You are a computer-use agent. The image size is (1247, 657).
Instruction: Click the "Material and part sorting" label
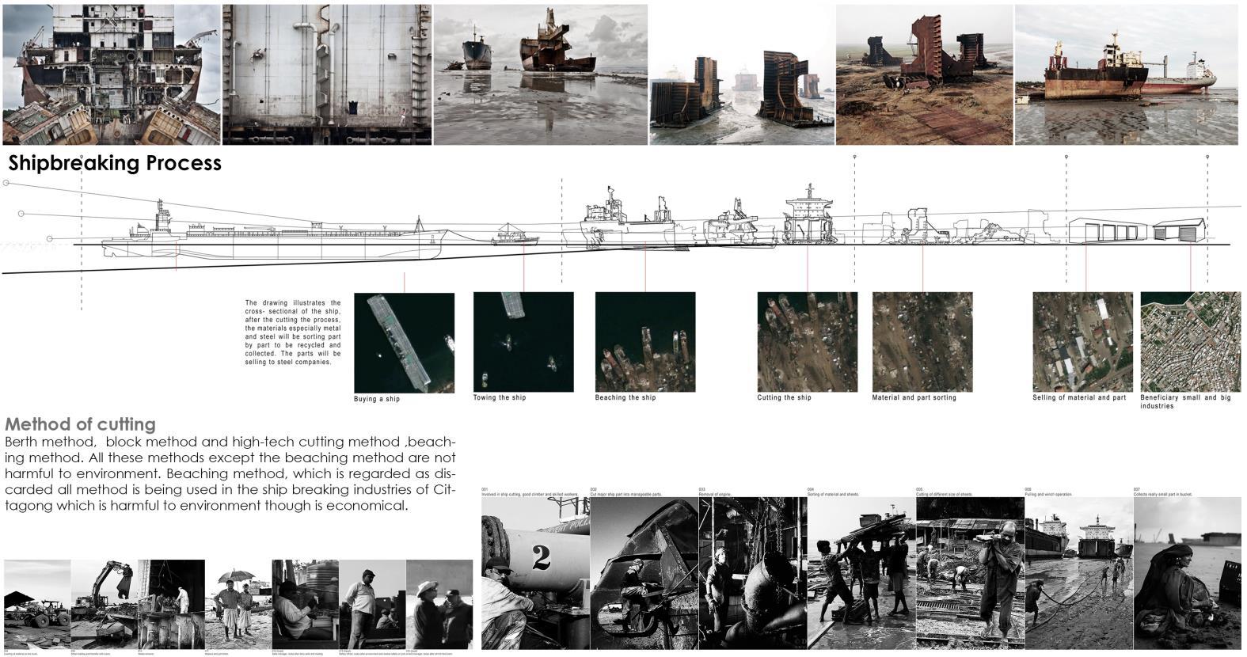point(914,397)
